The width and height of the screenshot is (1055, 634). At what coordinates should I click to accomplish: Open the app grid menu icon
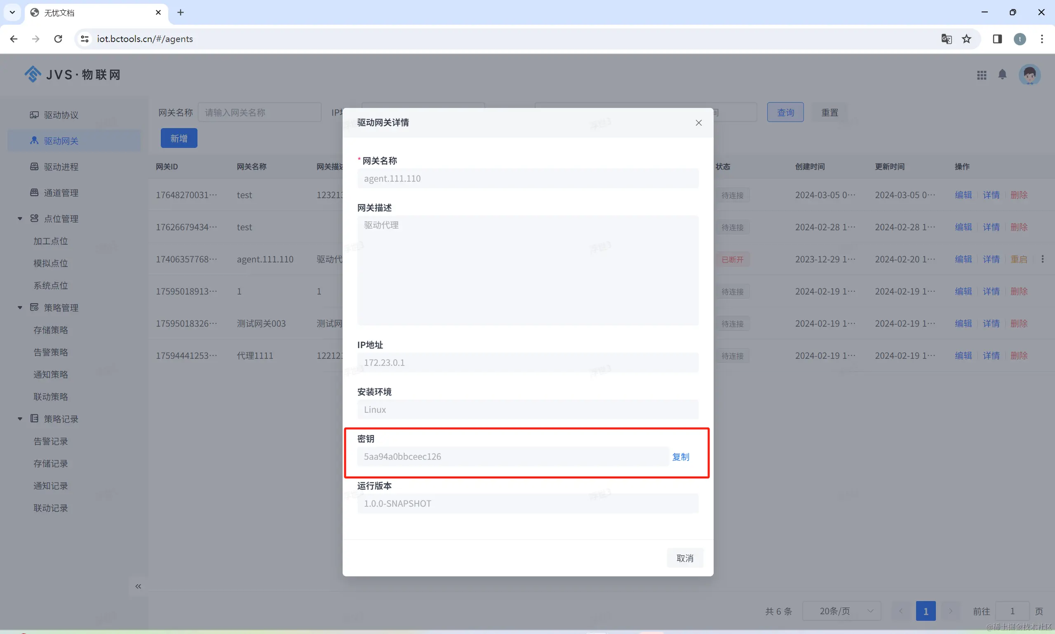[x=982, y=75]
